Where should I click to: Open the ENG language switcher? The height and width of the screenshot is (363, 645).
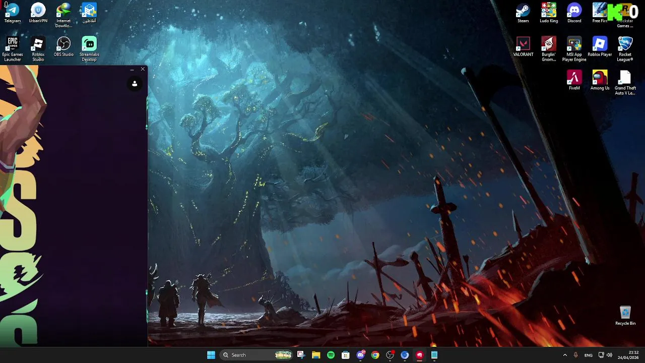coord(589,355)
